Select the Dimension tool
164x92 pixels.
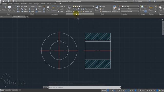pyautogui.click(x=54, y=8)
